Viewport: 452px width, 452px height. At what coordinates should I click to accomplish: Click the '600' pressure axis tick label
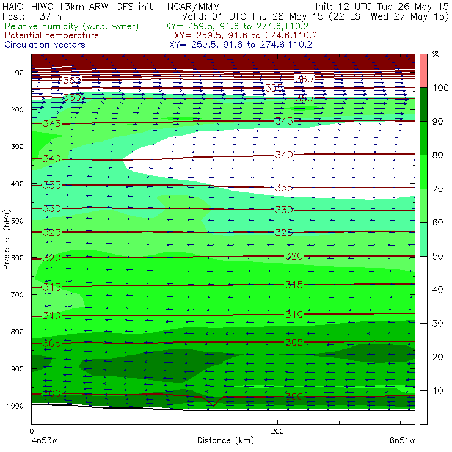pos(17,258)
